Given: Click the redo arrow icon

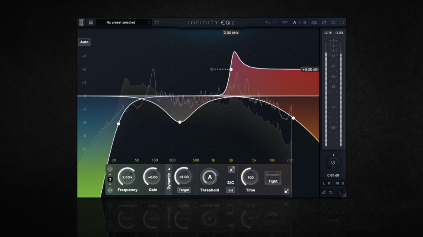Looking at the screenshot, I should click(275, 22).
